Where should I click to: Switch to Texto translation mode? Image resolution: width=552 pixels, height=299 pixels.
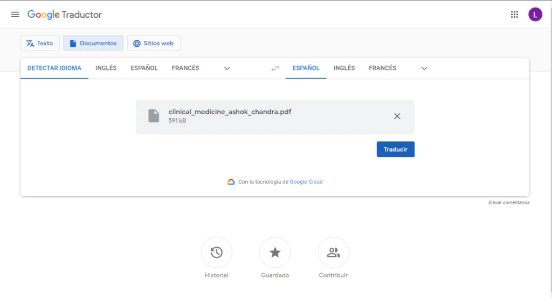(x=40, y=43)
